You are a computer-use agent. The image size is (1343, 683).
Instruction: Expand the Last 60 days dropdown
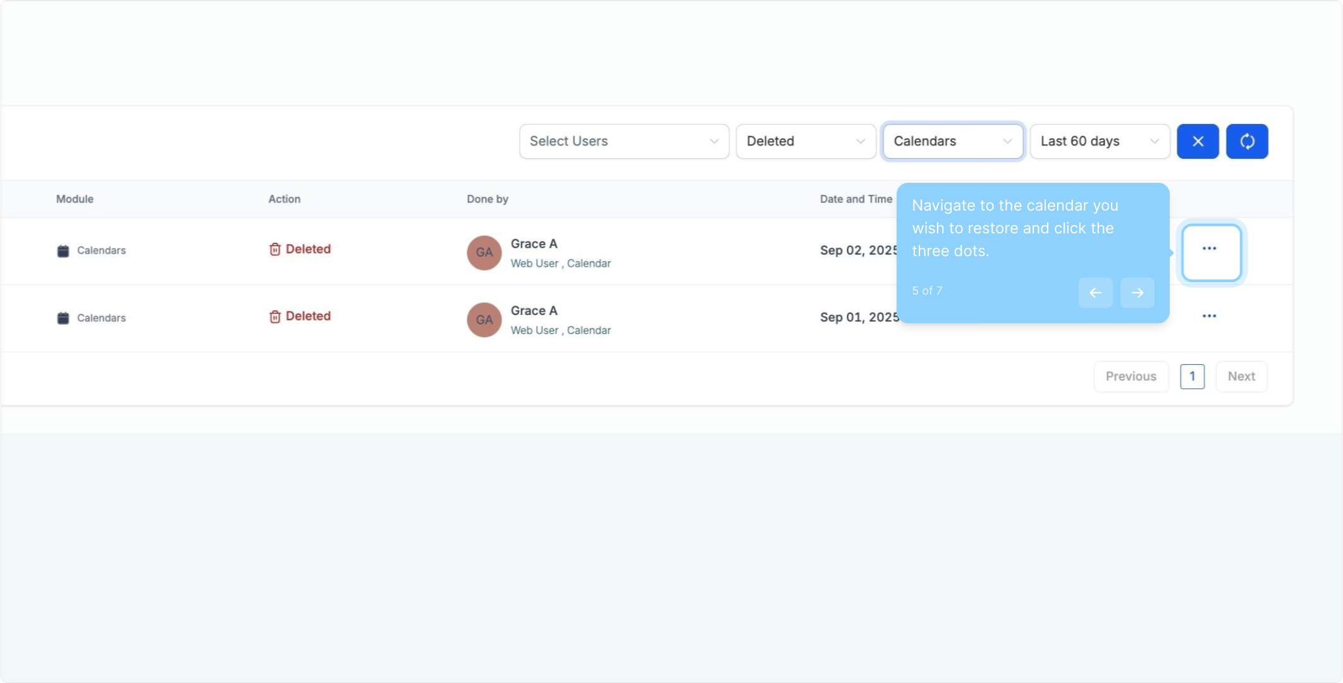(x=1099, y=141)
